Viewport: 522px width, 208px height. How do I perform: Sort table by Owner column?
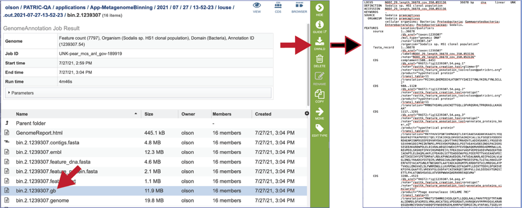click(188, 114)
